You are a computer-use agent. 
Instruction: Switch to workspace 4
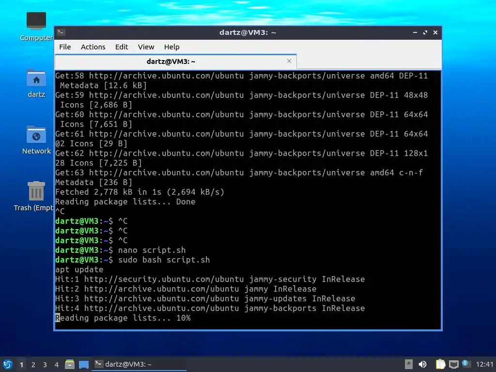[x=57, y=365]
